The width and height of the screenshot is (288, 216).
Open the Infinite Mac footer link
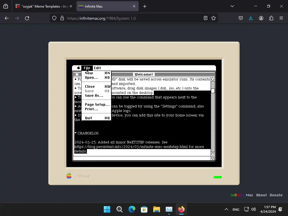[x=242, y=195]
